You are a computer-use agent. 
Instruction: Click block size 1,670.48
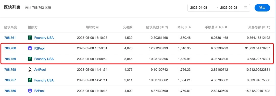click(184, 38)
